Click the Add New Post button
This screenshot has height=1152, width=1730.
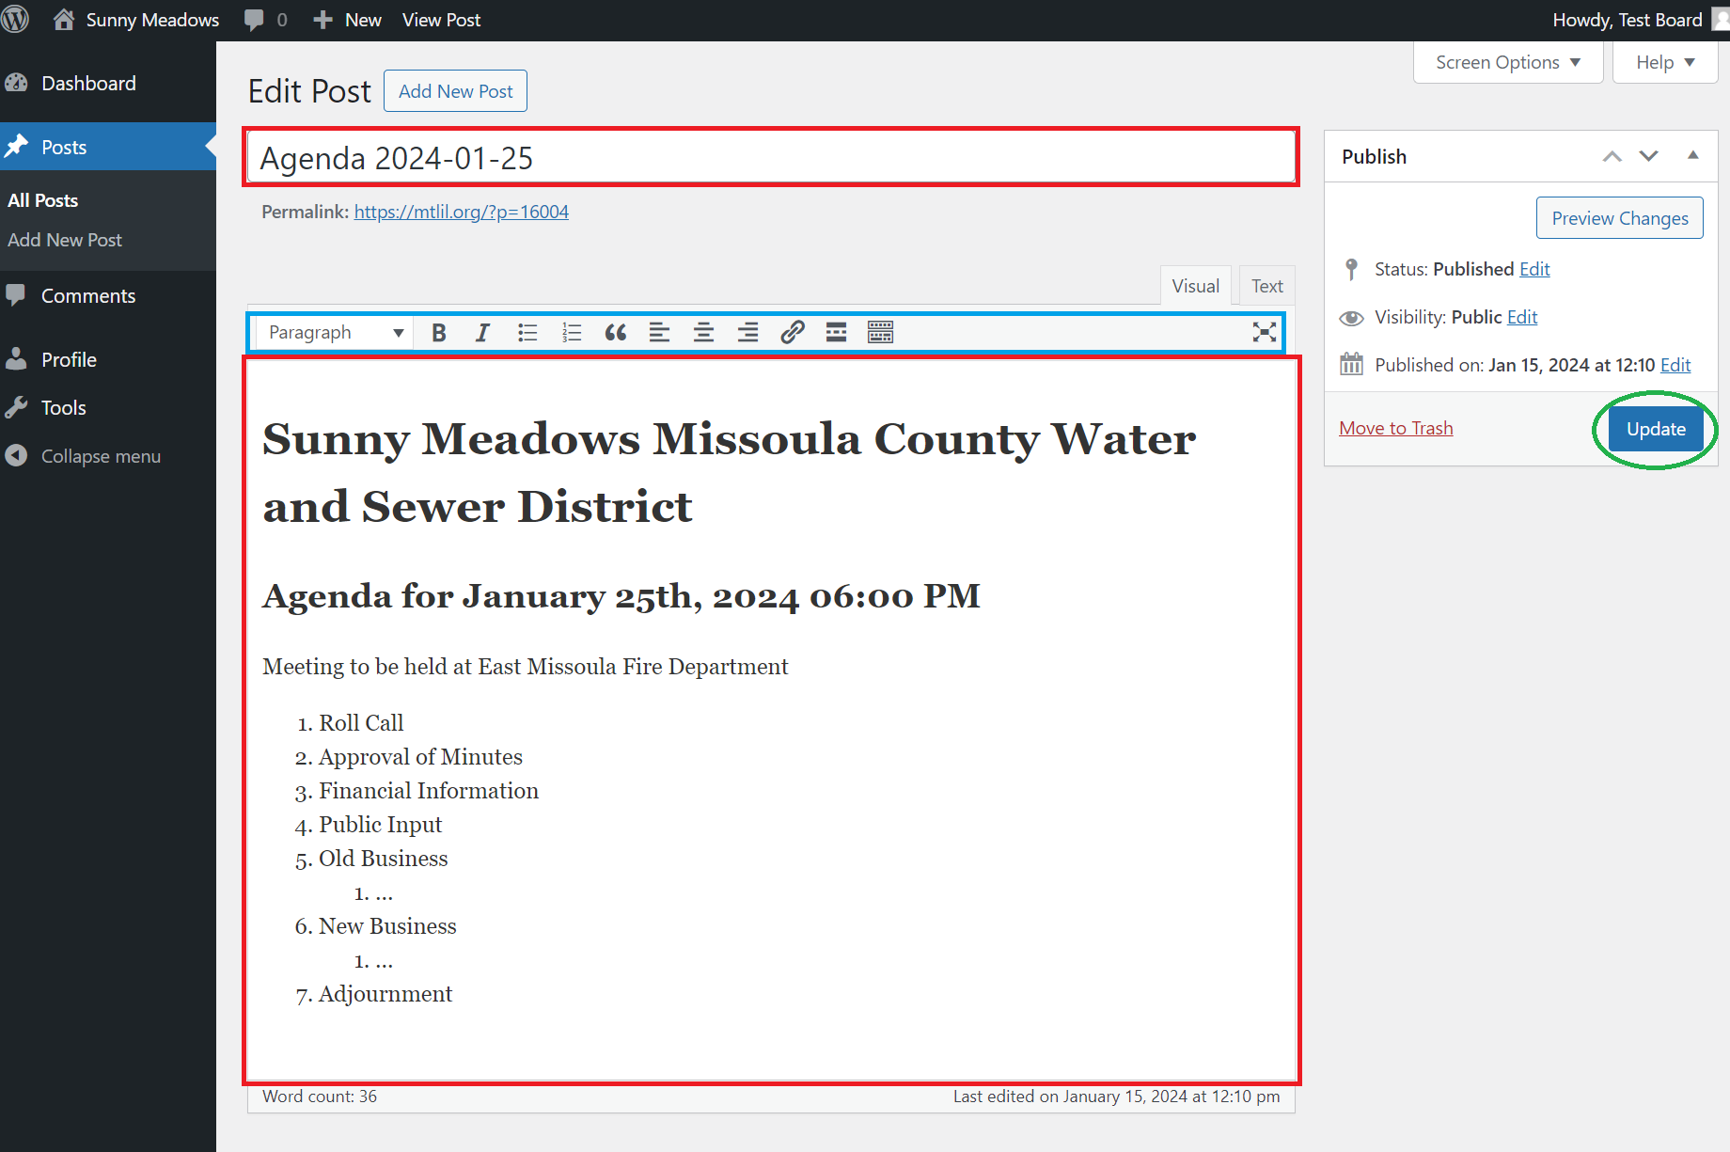click(455, 91)
